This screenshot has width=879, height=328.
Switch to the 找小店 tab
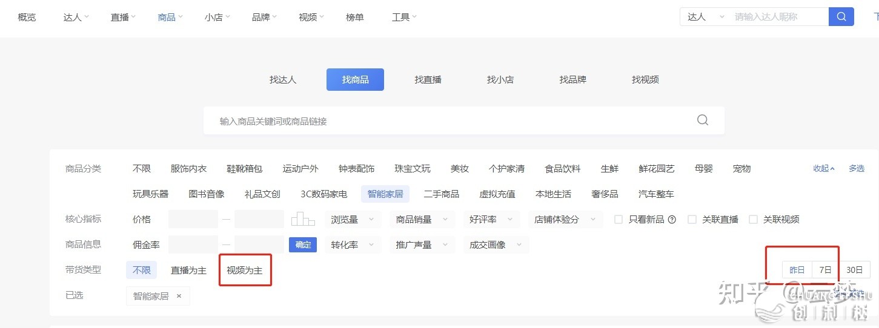point(500,79)
